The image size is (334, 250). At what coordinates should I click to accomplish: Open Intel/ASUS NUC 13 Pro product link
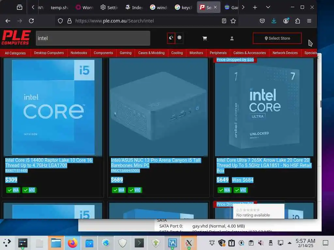coord(156,163)
